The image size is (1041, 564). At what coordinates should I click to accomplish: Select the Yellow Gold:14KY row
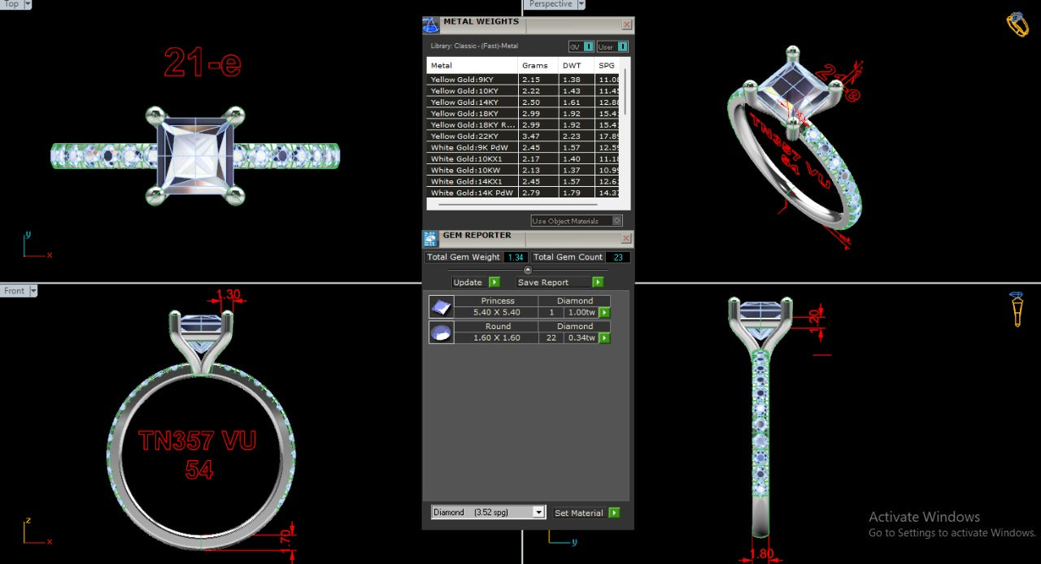(523, 102)
